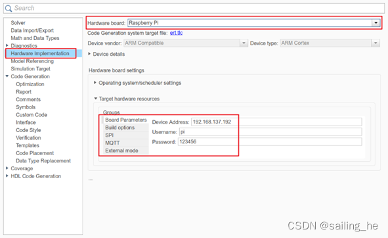388x238 pixels.
Task: Select Symbols under Code Generation
Action: tap(26, 107)
